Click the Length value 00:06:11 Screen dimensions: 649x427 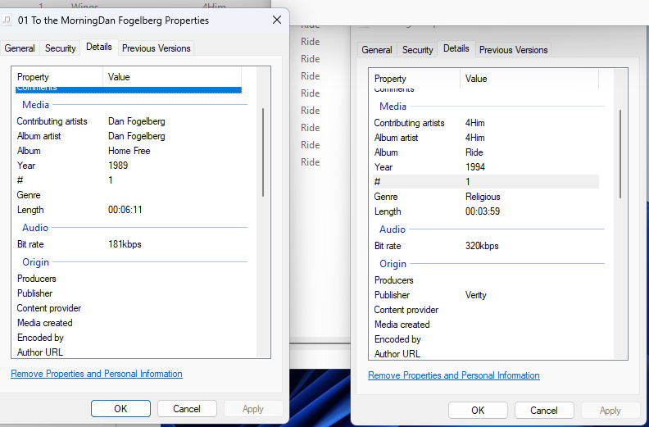(125, 210)
